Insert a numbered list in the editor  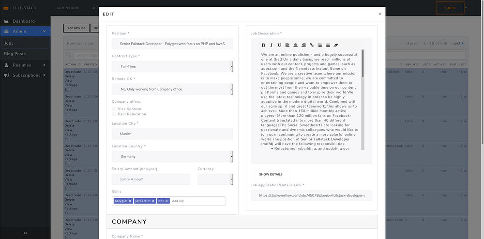tap(319, 45)
